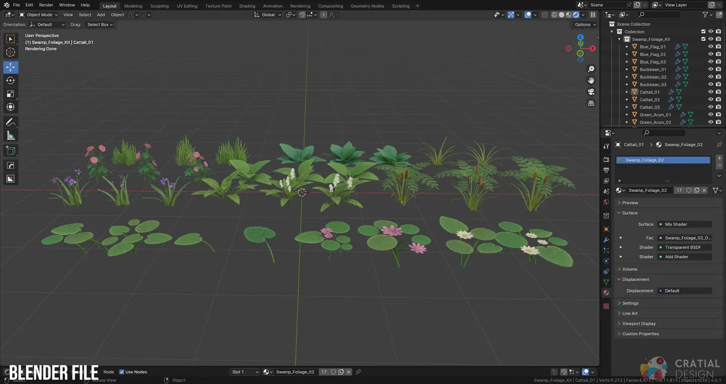Open the File menu

pyautogui.click(x=16, y=5)
